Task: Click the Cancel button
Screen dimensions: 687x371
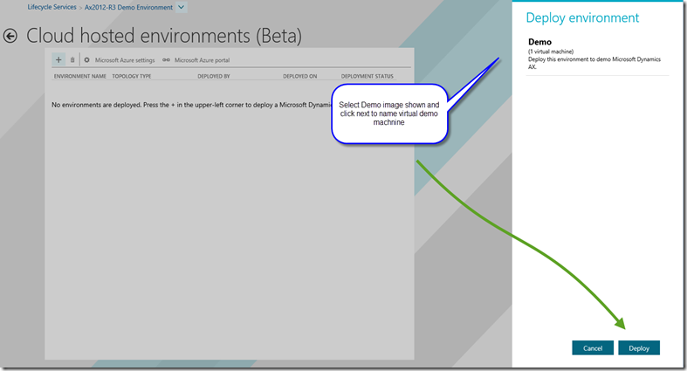Action: tap(593, 348)
